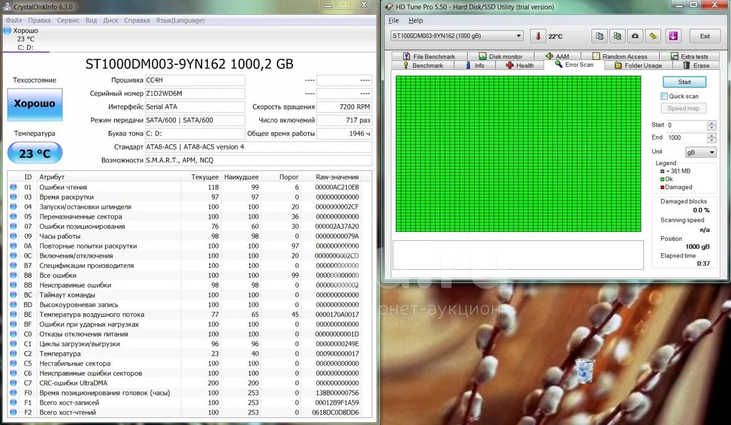
Task: Click the status orb of attribute C5 Нестабильные сектора
Action: coord(14,363)
